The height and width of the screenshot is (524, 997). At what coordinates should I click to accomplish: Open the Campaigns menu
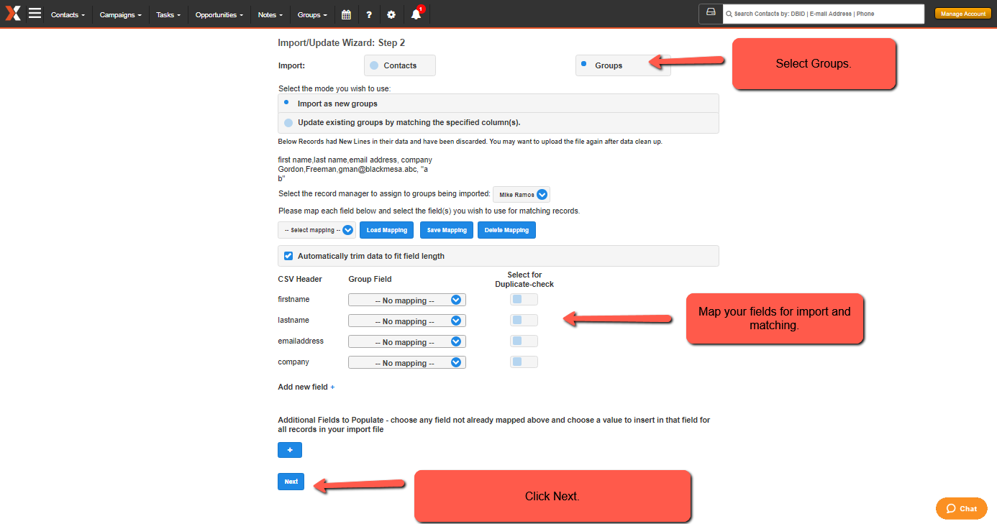click(120, 14)
